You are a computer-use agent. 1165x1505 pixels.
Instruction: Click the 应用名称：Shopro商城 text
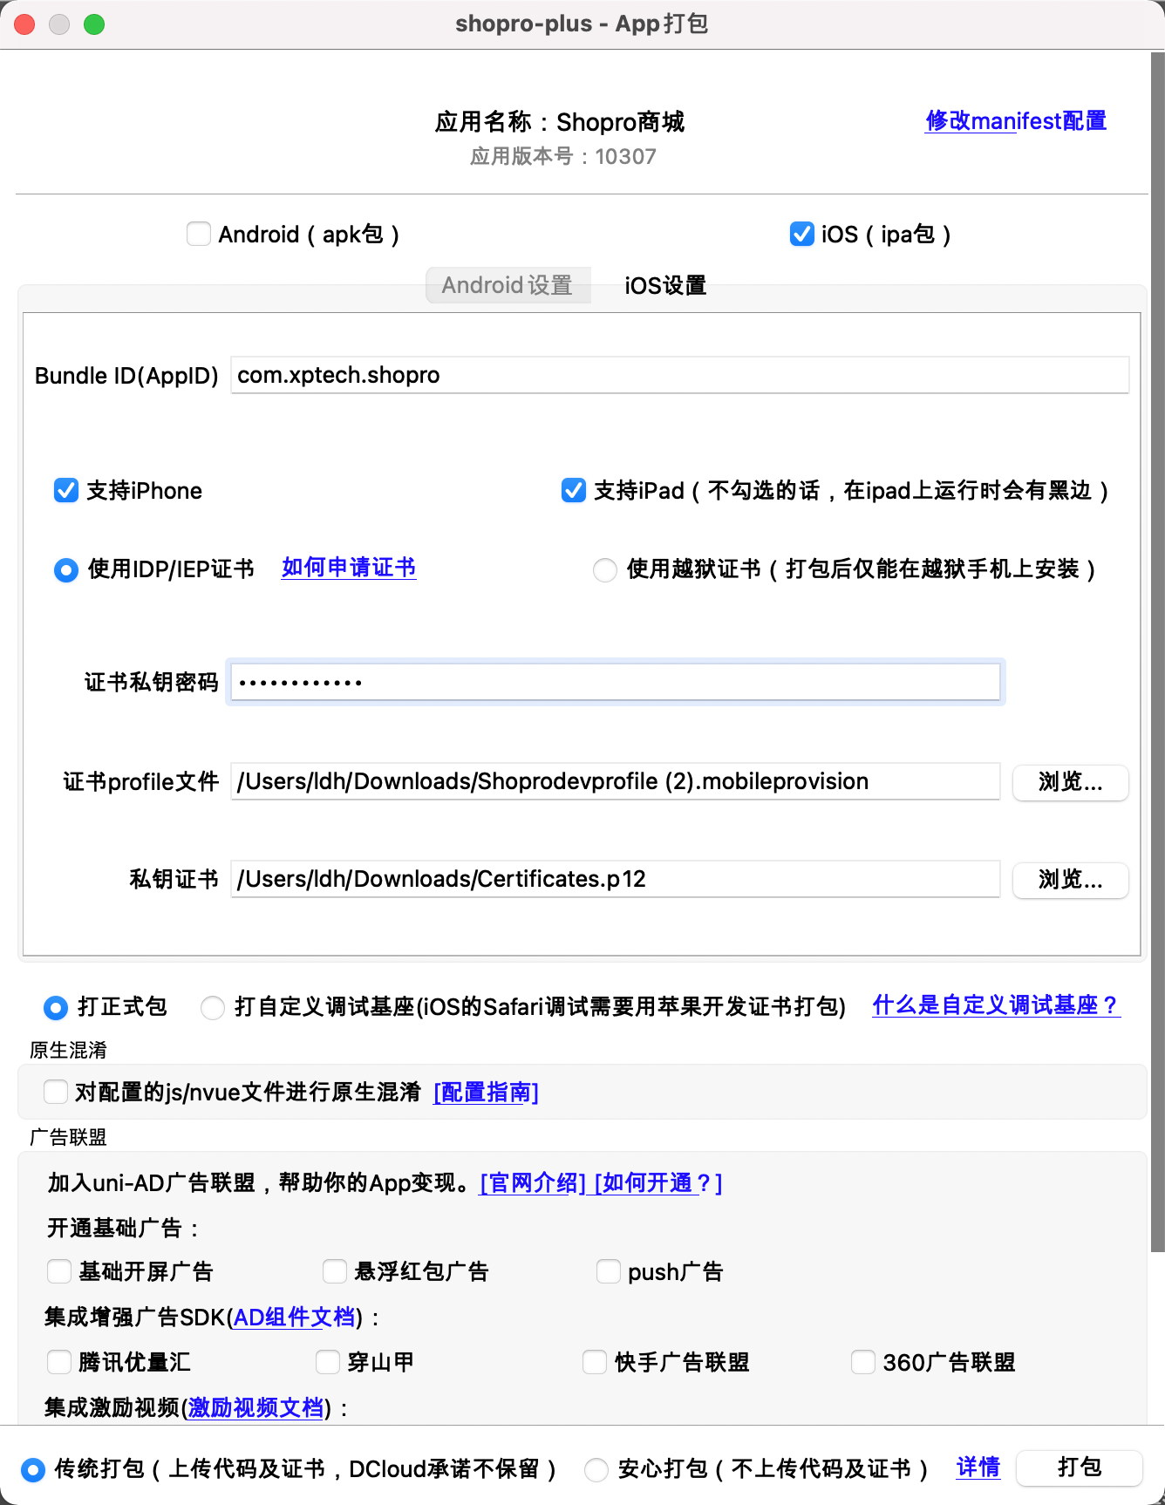click(x=560, y=122)
